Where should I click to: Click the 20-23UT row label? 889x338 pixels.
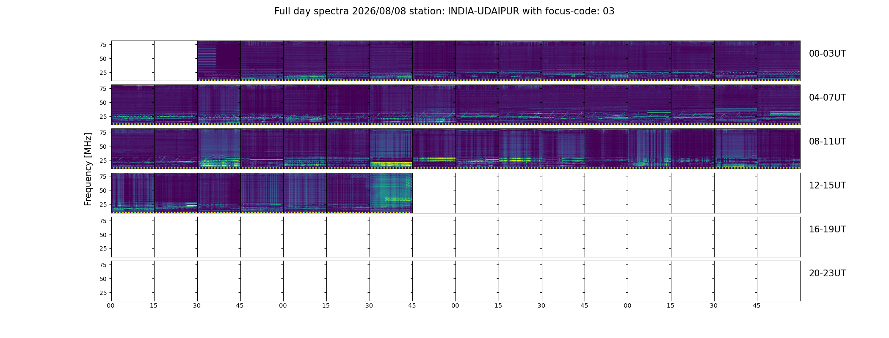(x=827, y=273)
